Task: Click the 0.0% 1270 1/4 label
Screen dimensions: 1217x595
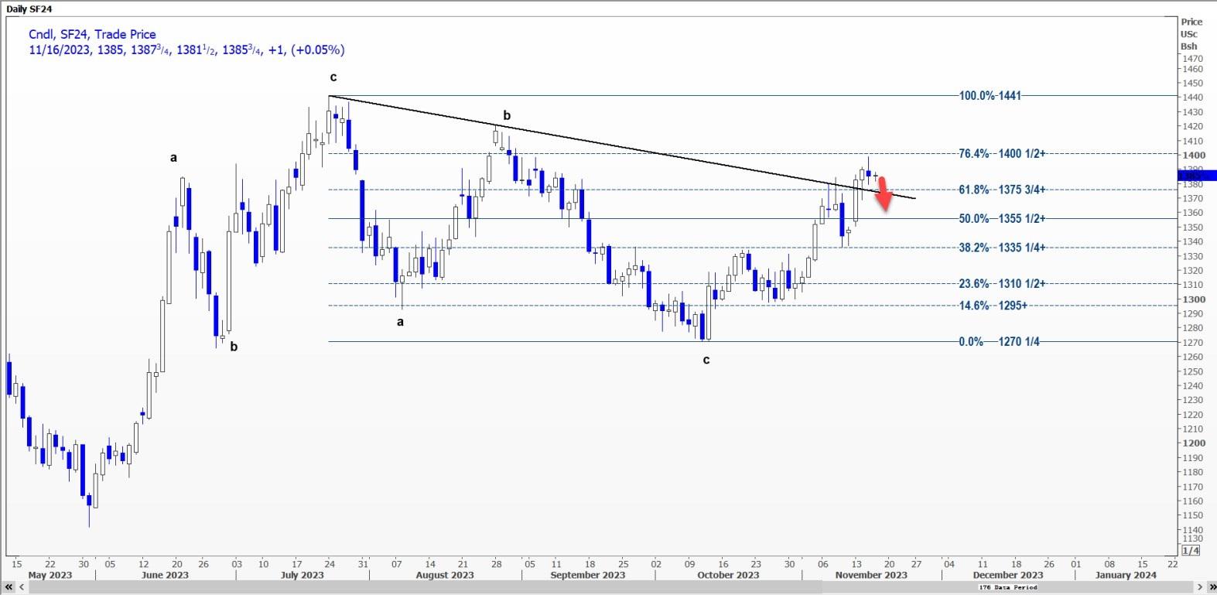Action: coord(999,342)
